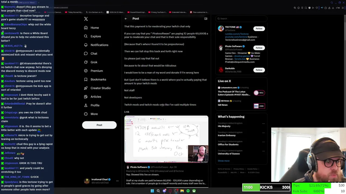The width and height of the screenshot is (346, 194).
Task: Open the rumble.com/c/Tectone link
Action: point(237,34)
